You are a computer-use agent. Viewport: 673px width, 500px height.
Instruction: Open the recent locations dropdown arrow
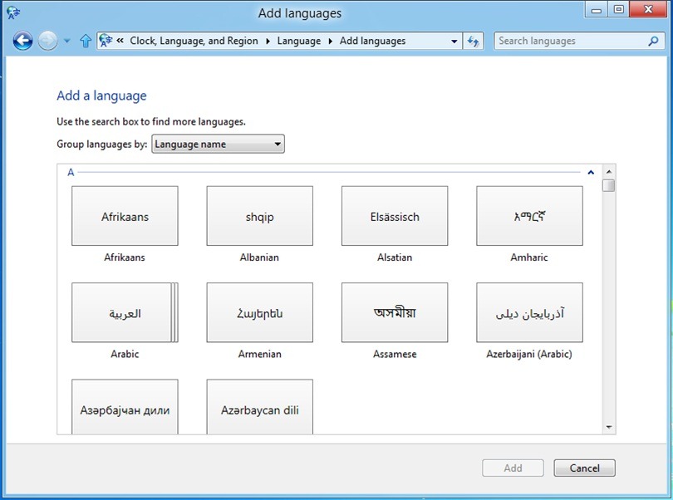click(x=67, y=41)
